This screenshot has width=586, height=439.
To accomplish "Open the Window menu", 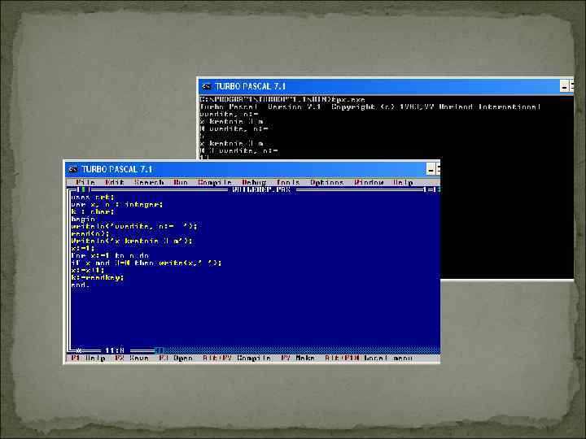I will (x=369, y=182).
